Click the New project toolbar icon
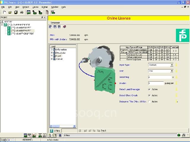This screenshot has width=190, height=142. point(4,12)
